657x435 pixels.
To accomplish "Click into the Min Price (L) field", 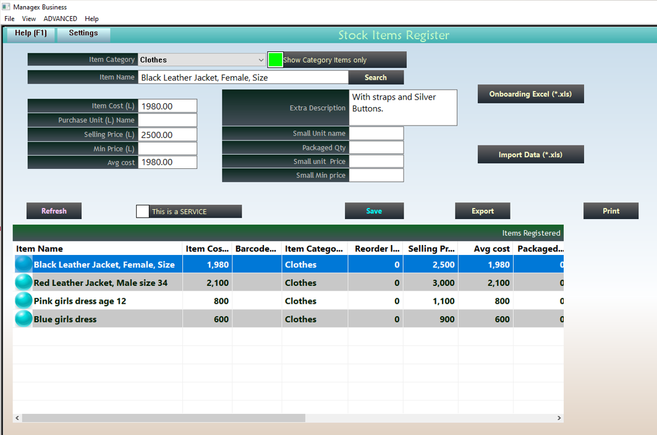I will click(167, 149).
